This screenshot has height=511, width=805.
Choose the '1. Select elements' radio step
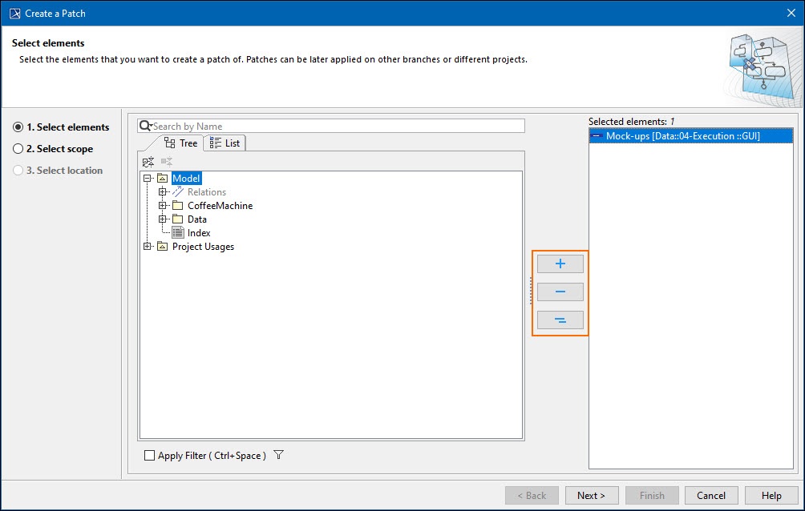[x=18, y=127]
